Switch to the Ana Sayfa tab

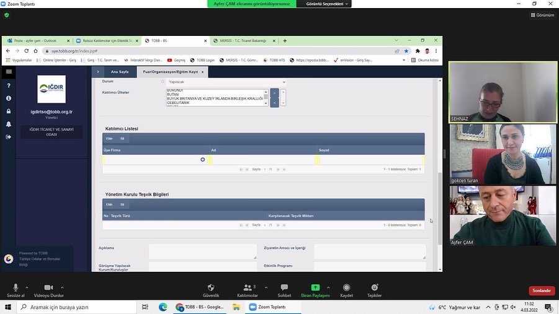(x=120, y=72)
